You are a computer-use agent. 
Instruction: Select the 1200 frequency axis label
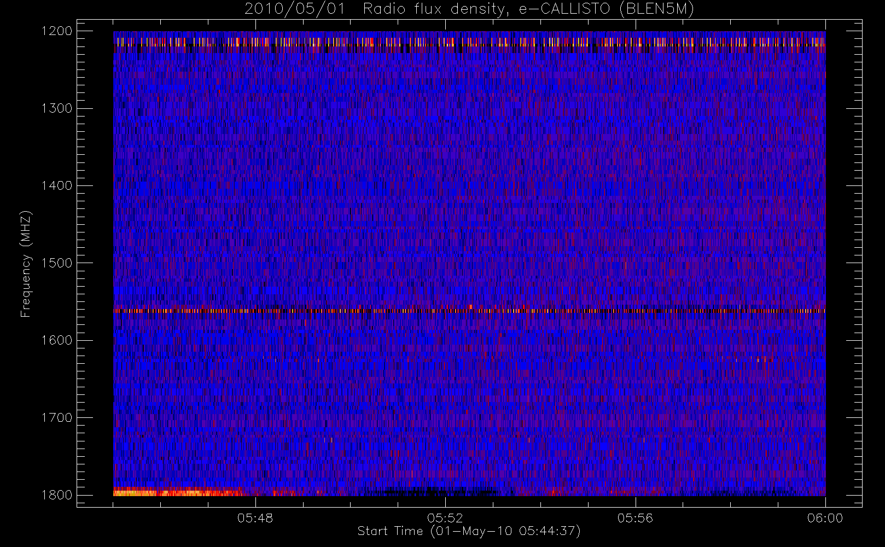[57, 31]
